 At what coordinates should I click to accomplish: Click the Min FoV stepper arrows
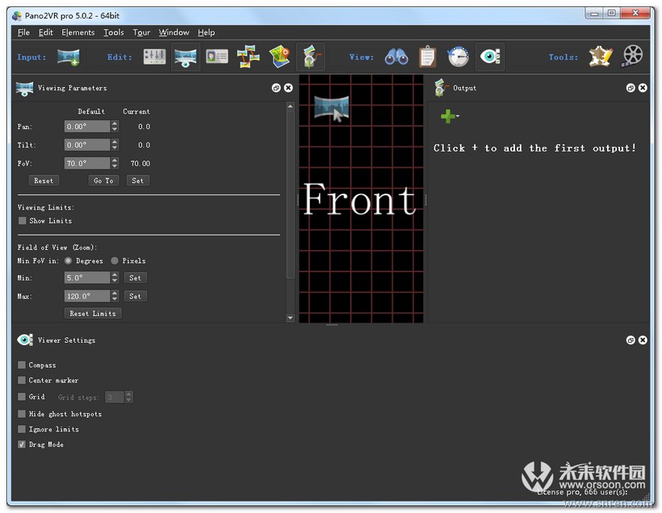click(115, 277)
